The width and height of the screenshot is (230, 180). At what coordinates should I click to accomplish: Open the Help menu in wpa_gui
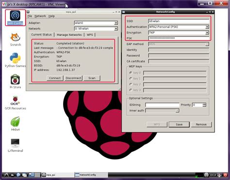point(51,16)
